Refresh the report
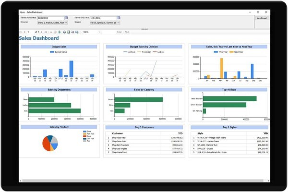This screenshot has height=192, width=288. click(x=60, y=32)
